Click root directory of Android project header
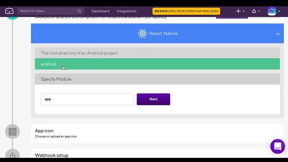Viewport: 288px width, 162px height. (157, 53)
